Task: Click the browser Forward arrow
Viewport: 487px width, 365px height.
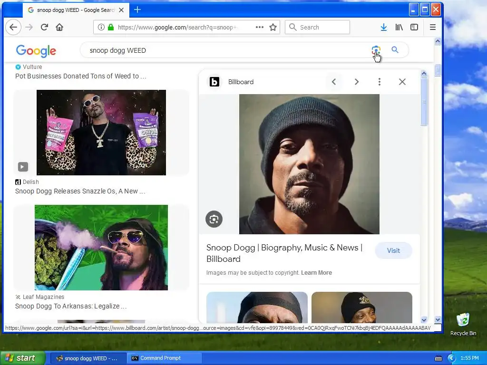Action: click(x=29, y=27)
